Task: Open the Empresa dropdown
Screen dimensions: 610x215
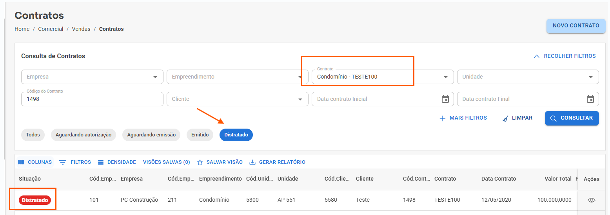Action: pyautogui.click(x=92, y=77)
